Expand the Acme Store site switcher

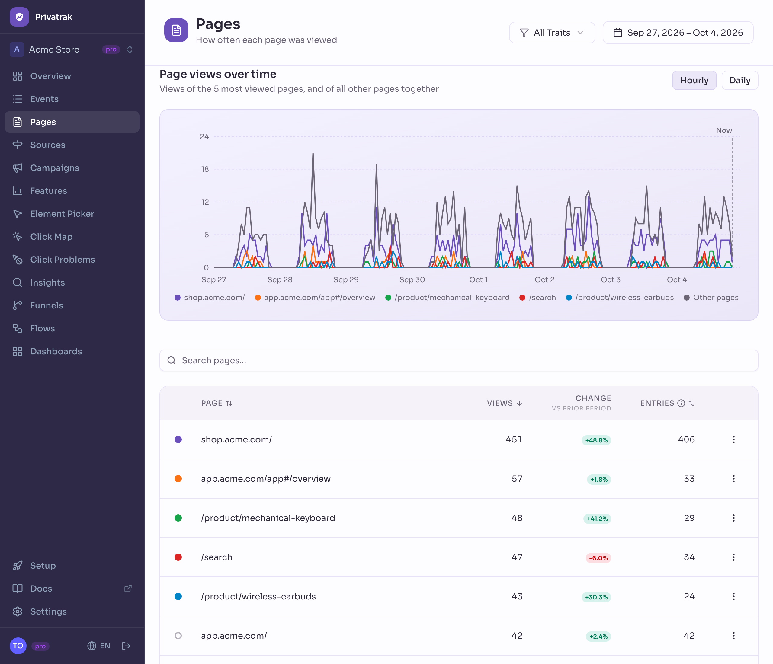[72, 49]
